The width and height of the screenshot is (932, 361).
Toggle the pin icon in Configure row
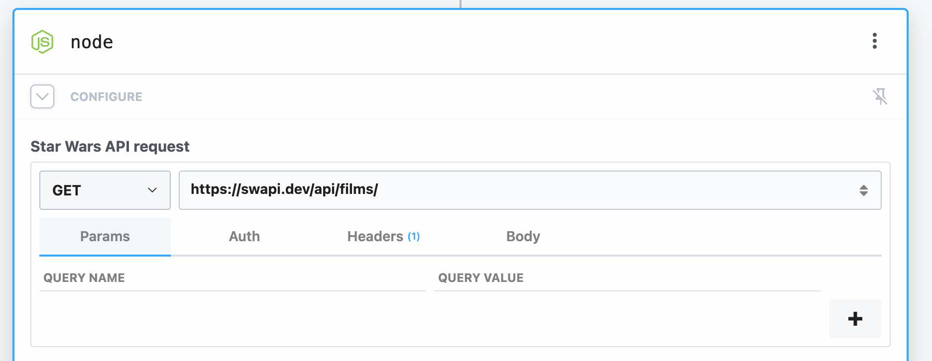[x=880, y=96]
